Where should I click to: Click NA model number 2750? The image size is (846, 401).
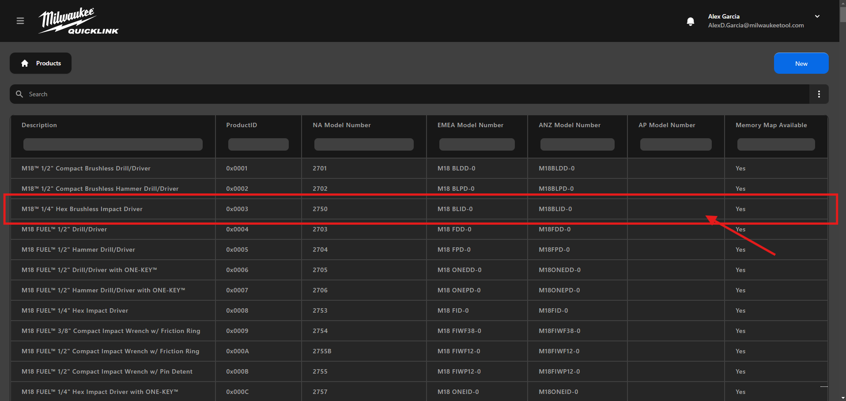click(x=320, y=209)
